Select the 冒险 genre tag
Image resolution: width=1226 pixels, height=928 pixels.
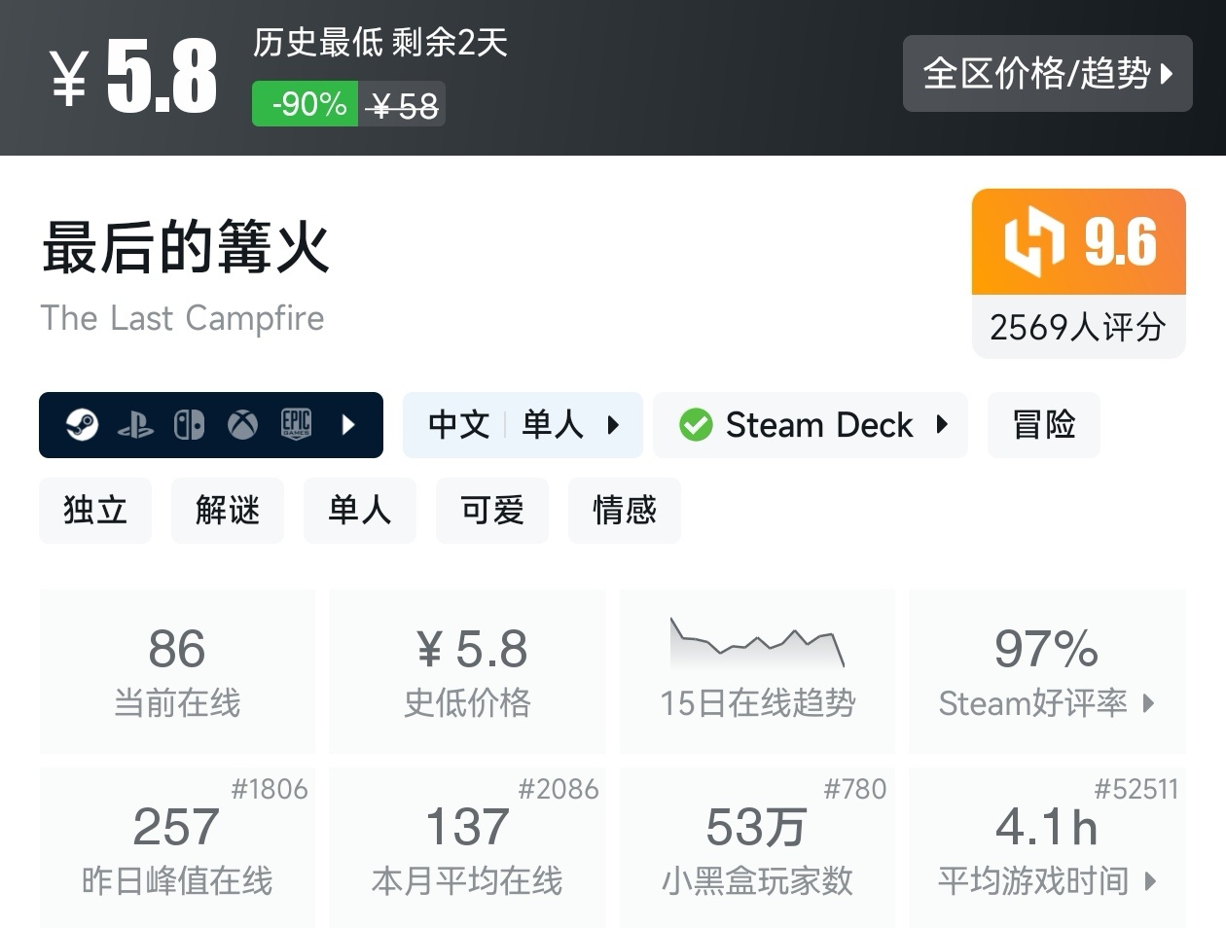pos(1043,425)
